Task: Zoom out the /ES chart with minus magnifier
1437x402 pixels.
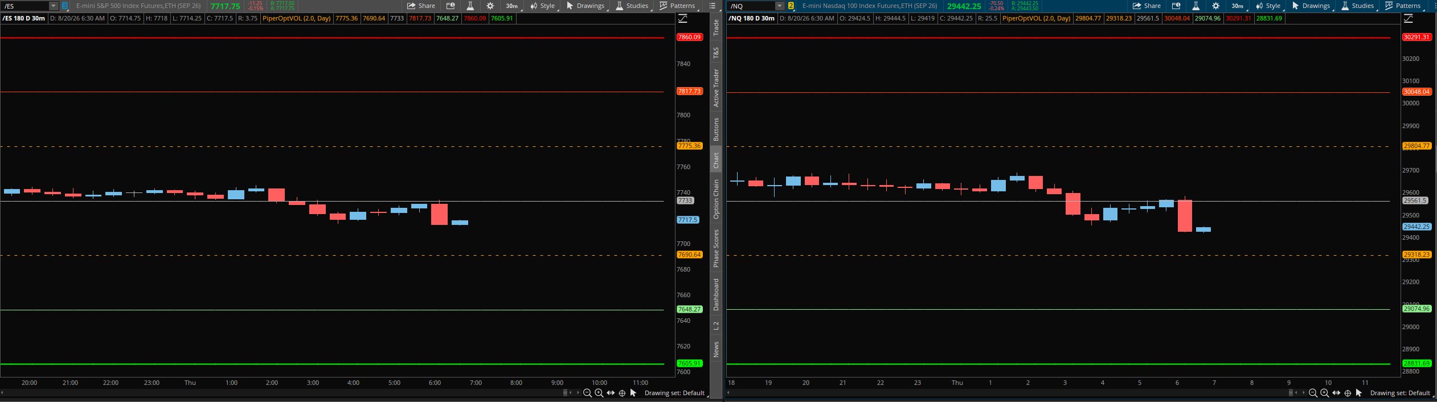Action: point(587,393)
